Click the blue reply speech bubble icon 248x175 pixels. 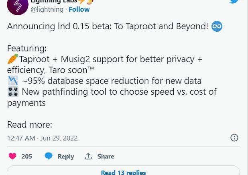(49, 156)
